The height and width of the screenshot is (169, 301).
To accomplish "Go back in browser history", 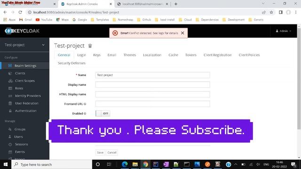I will (5, 12).
